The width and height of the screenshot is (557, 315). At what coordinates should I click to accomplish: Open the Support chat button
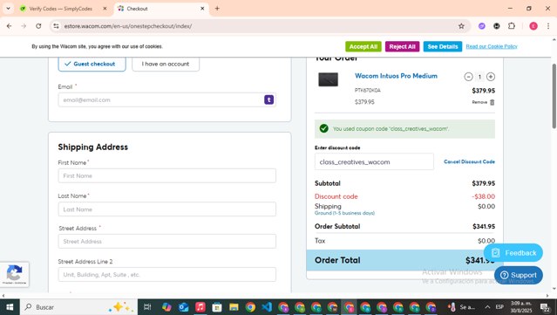pyautogui.click(x=519, y=275)
